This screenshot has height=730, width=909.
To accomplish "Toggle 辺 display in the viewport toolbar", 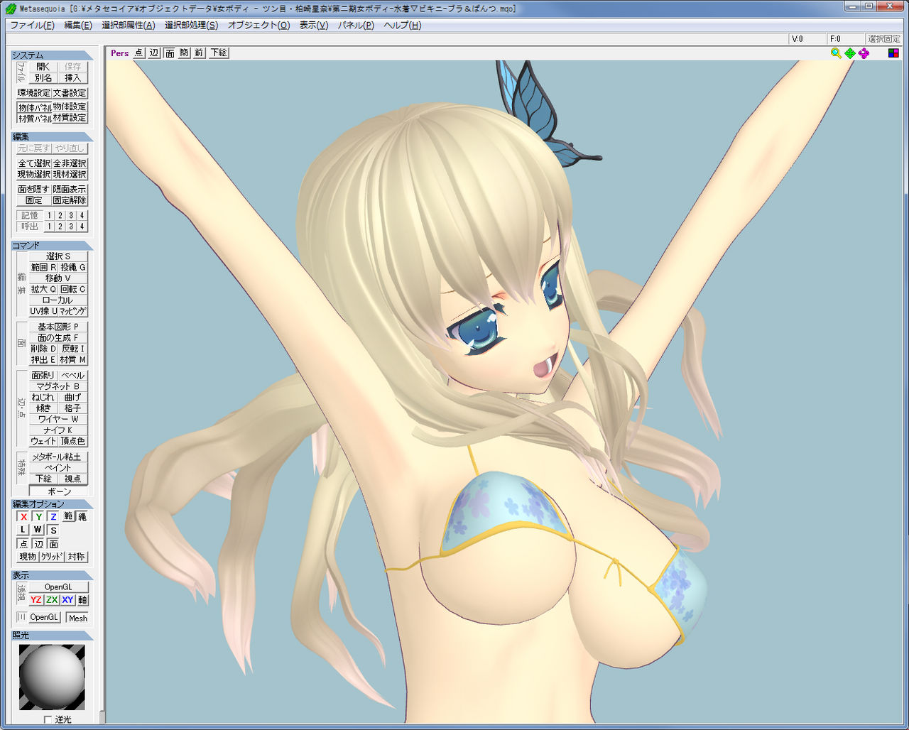I will [x=154, y=53].
